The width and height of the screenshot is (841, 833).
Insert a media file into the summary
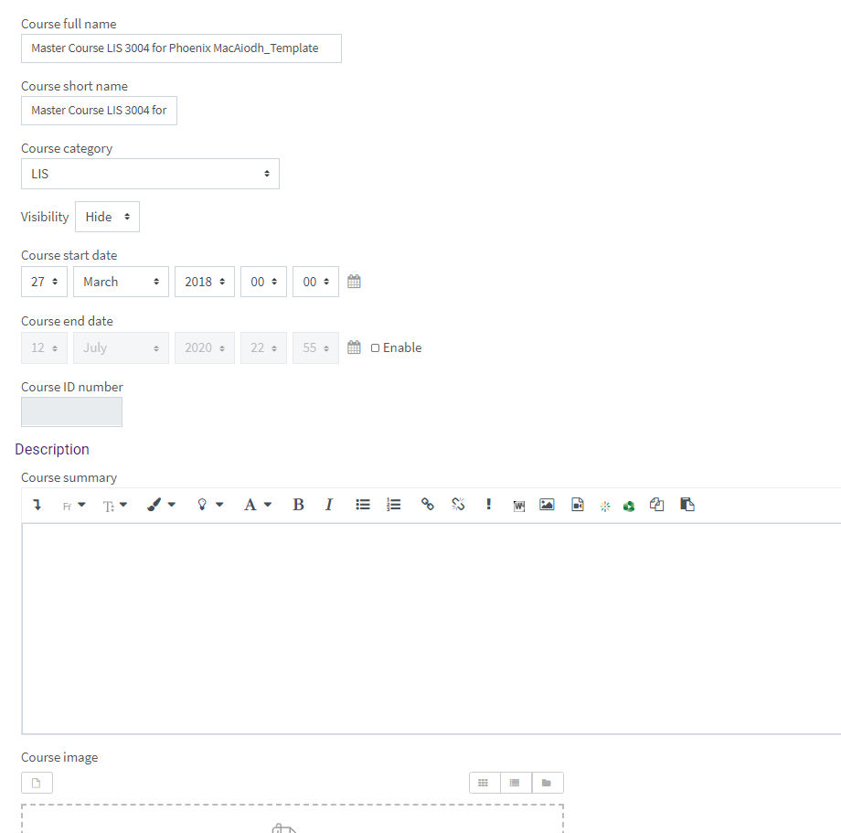(x=577, y=504)
